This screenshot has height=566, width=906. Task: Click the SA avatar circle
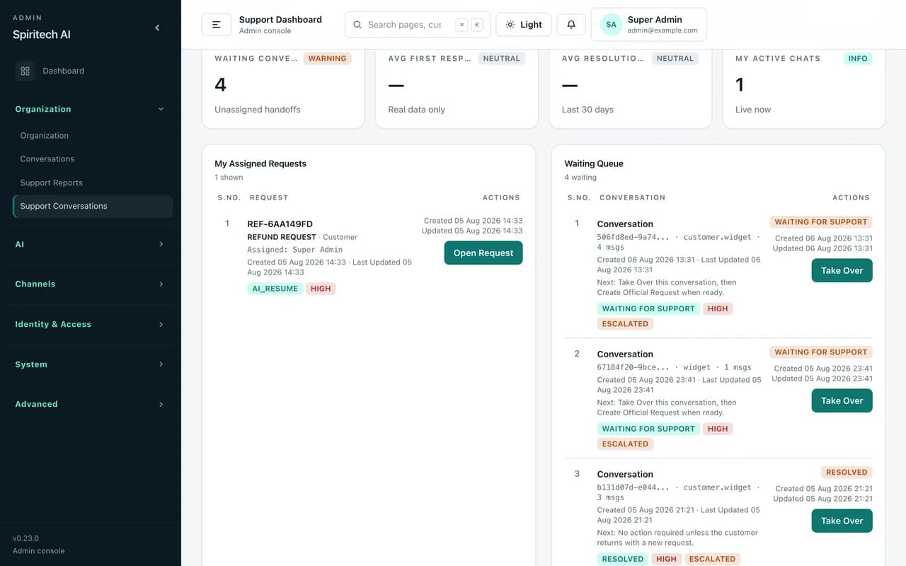[612, 25]
